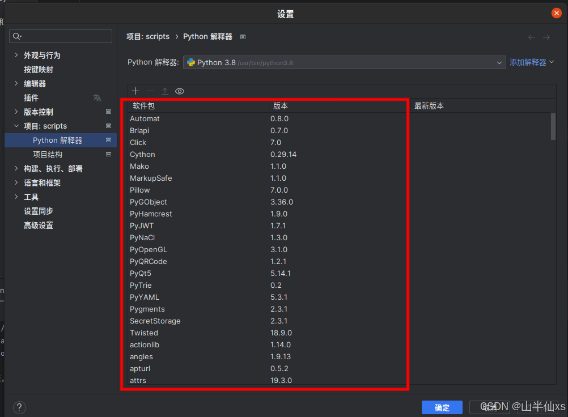This screenshot has width=568, height=417.
Task: Expand the 工具 section
Action: pyautogui.click(x=16, y=197)
